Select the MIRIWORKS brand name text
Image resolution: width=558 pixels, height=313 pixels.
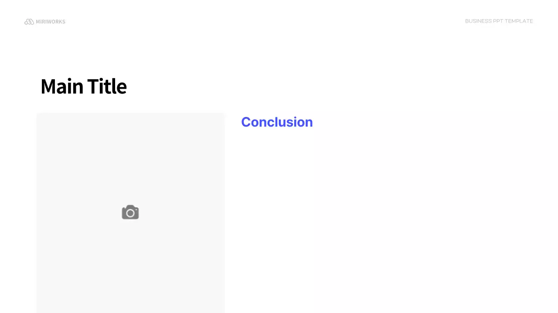click(x=51, y=22)
